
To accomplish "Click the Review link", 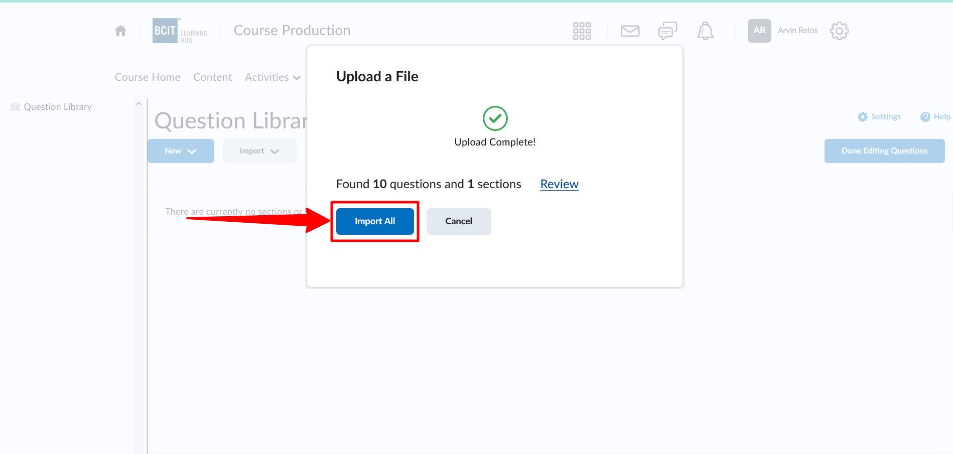I will coord(559,184).
